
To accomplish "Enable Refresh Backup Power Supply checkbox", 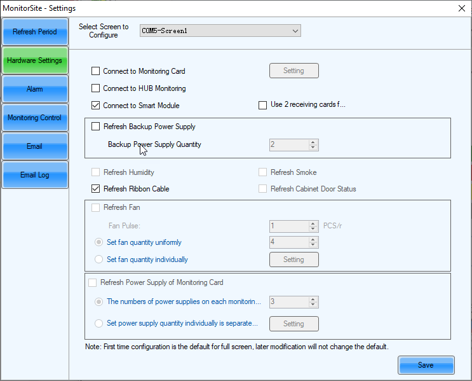I will coord(95,127).
